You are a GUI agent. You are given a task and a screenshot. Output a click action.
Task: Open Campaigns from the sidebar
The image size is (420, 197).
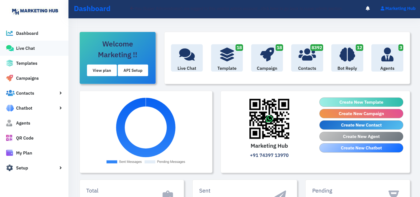pos(27,78)
